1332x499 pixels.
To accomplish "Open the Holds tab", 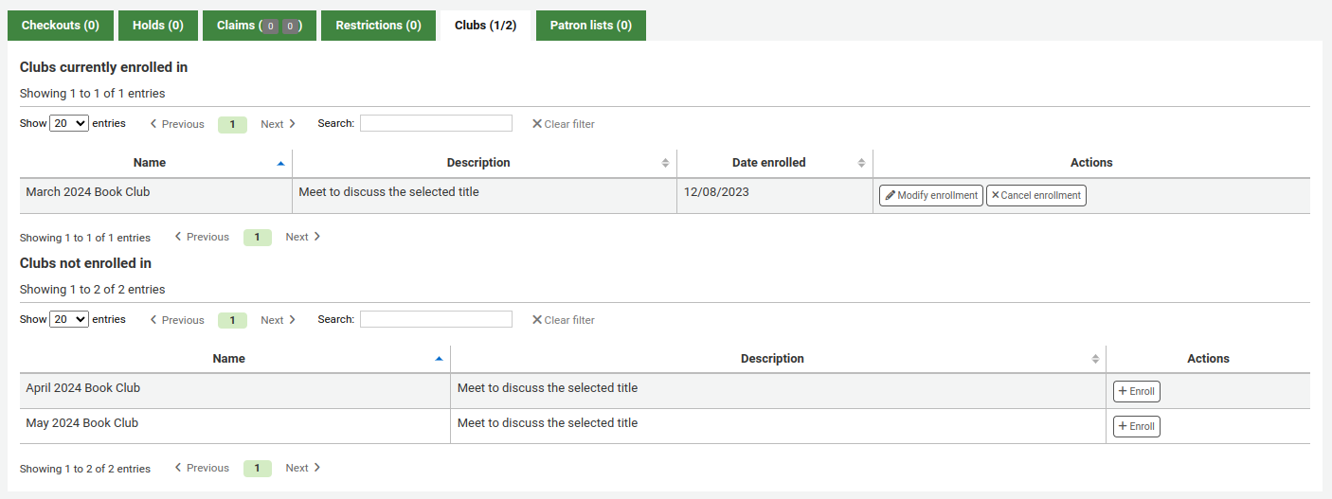I will (158, 26).
